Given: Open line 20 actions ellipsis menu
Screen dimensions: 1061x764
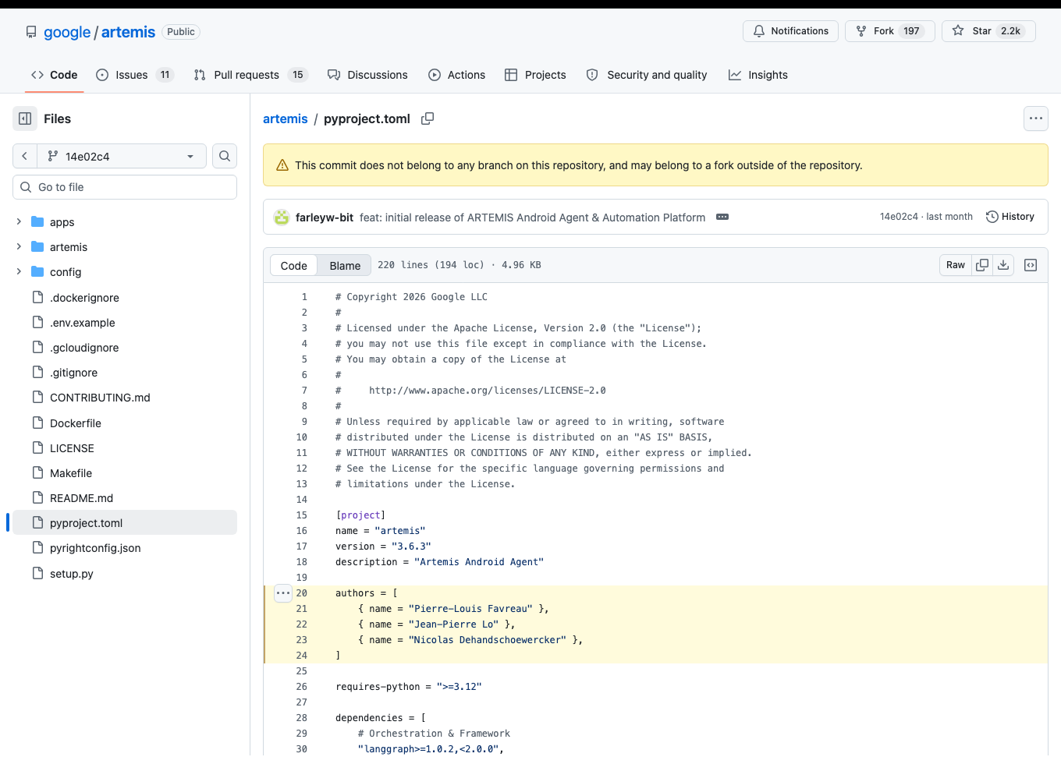Looking at the screenshot, I should tap(283, 593).
